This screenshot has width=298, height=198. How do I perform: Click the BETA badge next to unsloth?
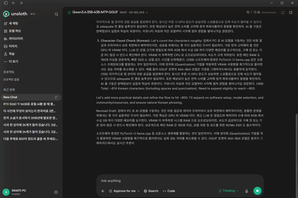[x=33, y=14]
